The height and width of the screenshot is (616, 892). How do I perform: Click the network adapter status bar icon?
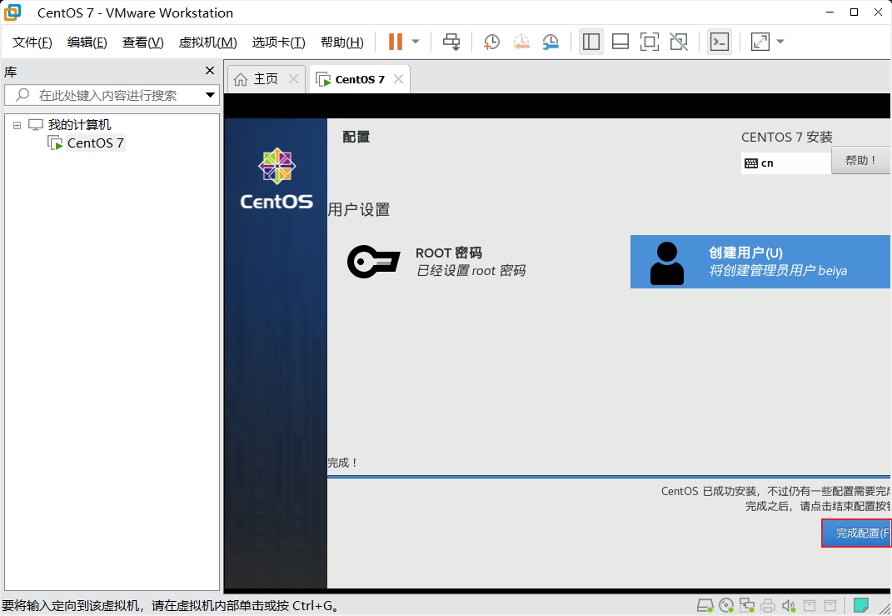point(746,605)
